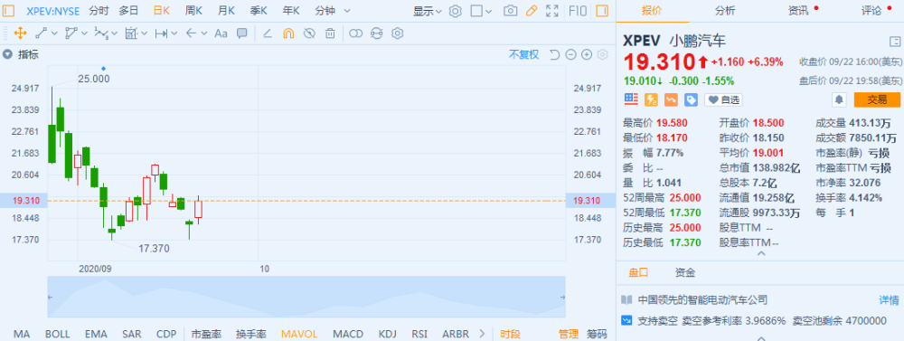The width and height of the screenshot is (904, 341).
Task: Collapse the 指标 indicator panel
Action: [7, 55]
